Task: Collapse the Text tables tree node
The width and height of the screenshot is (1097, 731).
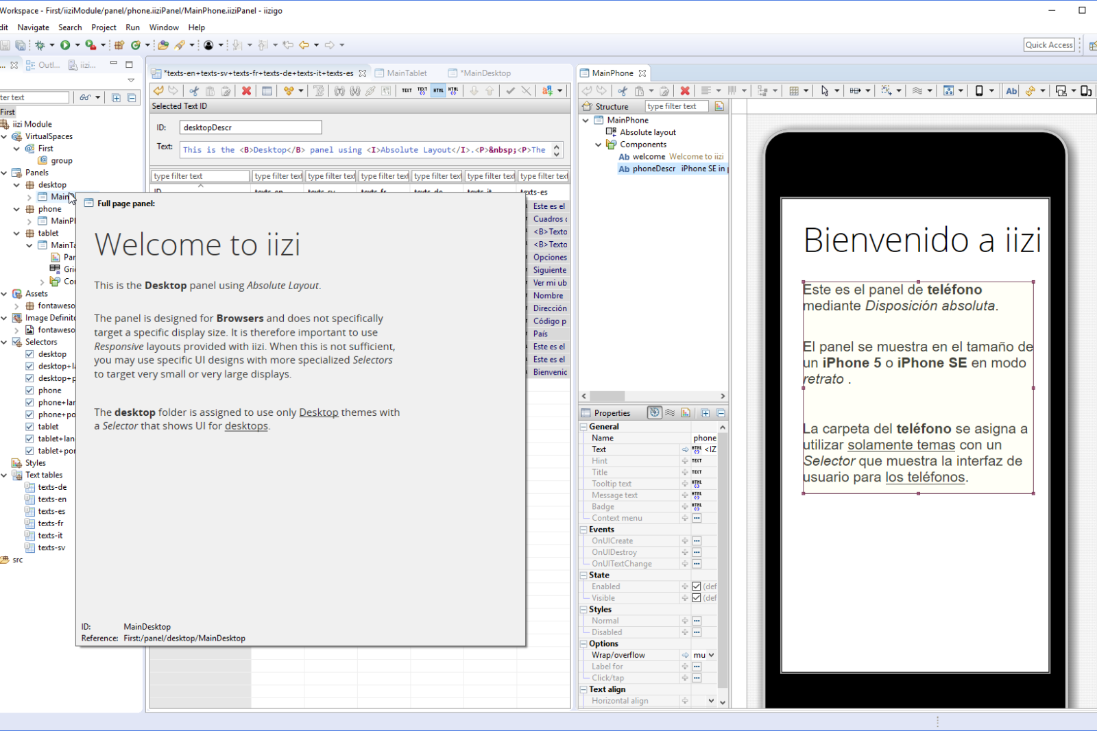Action: pyautogui.click(x=4, y=475)
